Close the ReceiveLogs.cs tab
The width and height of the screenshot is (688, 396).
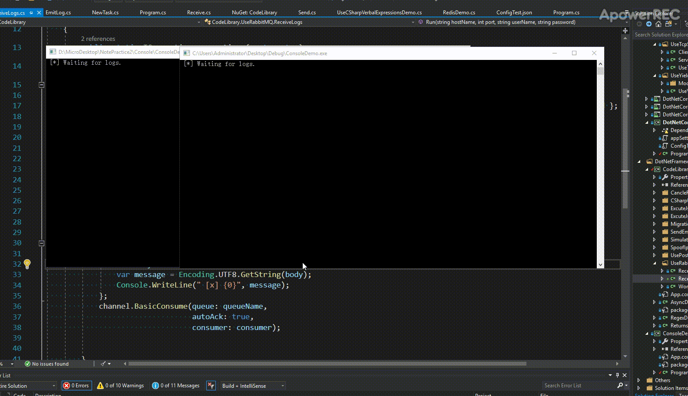[x=39, y=13]
